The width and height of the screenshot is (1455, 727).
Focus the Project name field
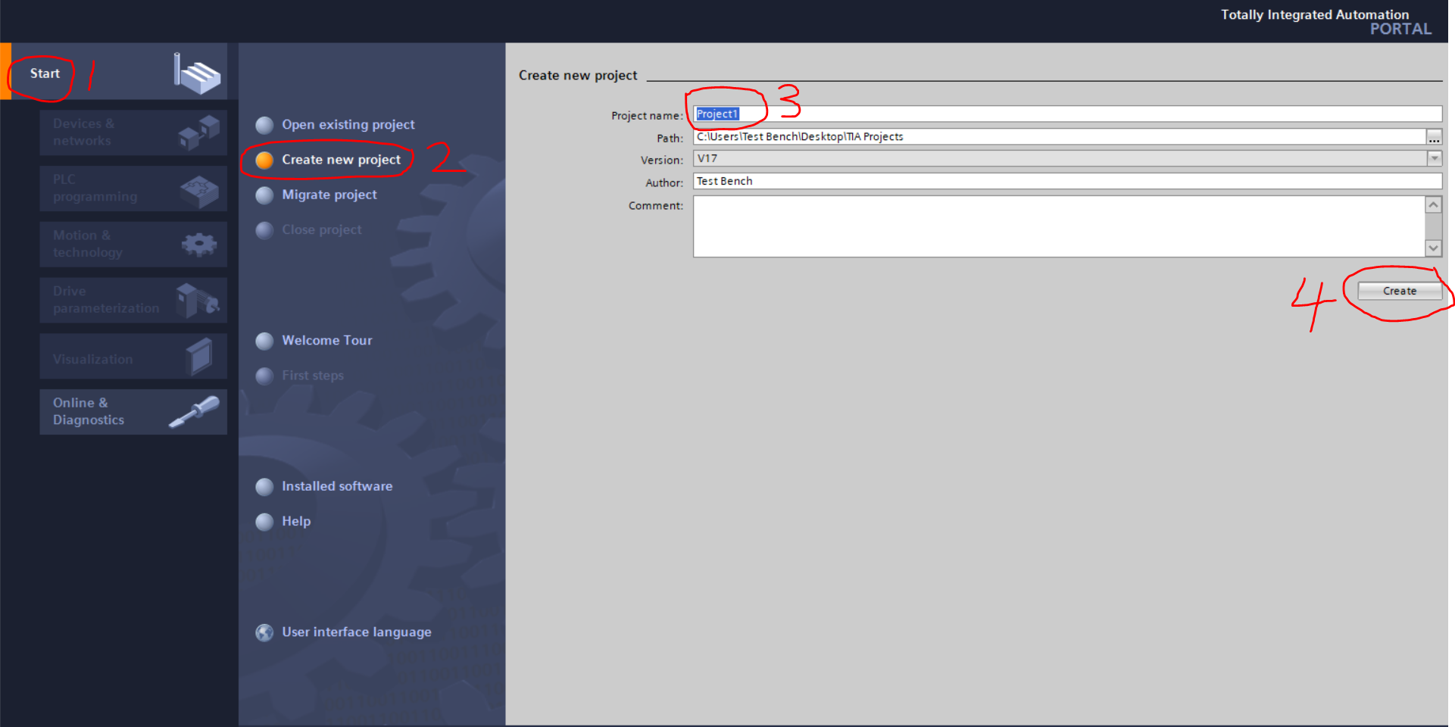(1067, 114)
